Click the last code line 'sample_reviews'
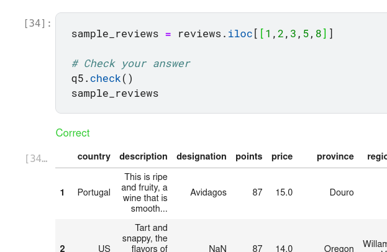The width and height of the screenshot is (387, 252). 115,93
